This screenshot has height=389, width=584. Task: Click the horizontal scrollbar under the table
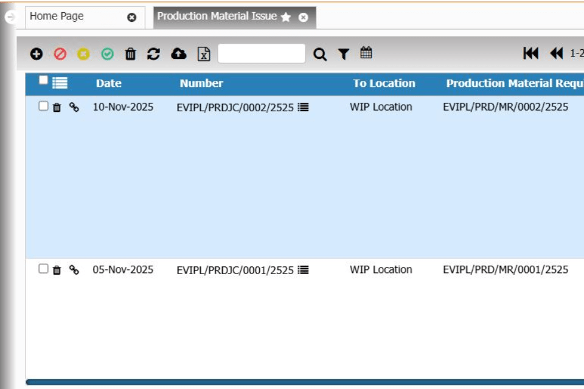(305, 382)
